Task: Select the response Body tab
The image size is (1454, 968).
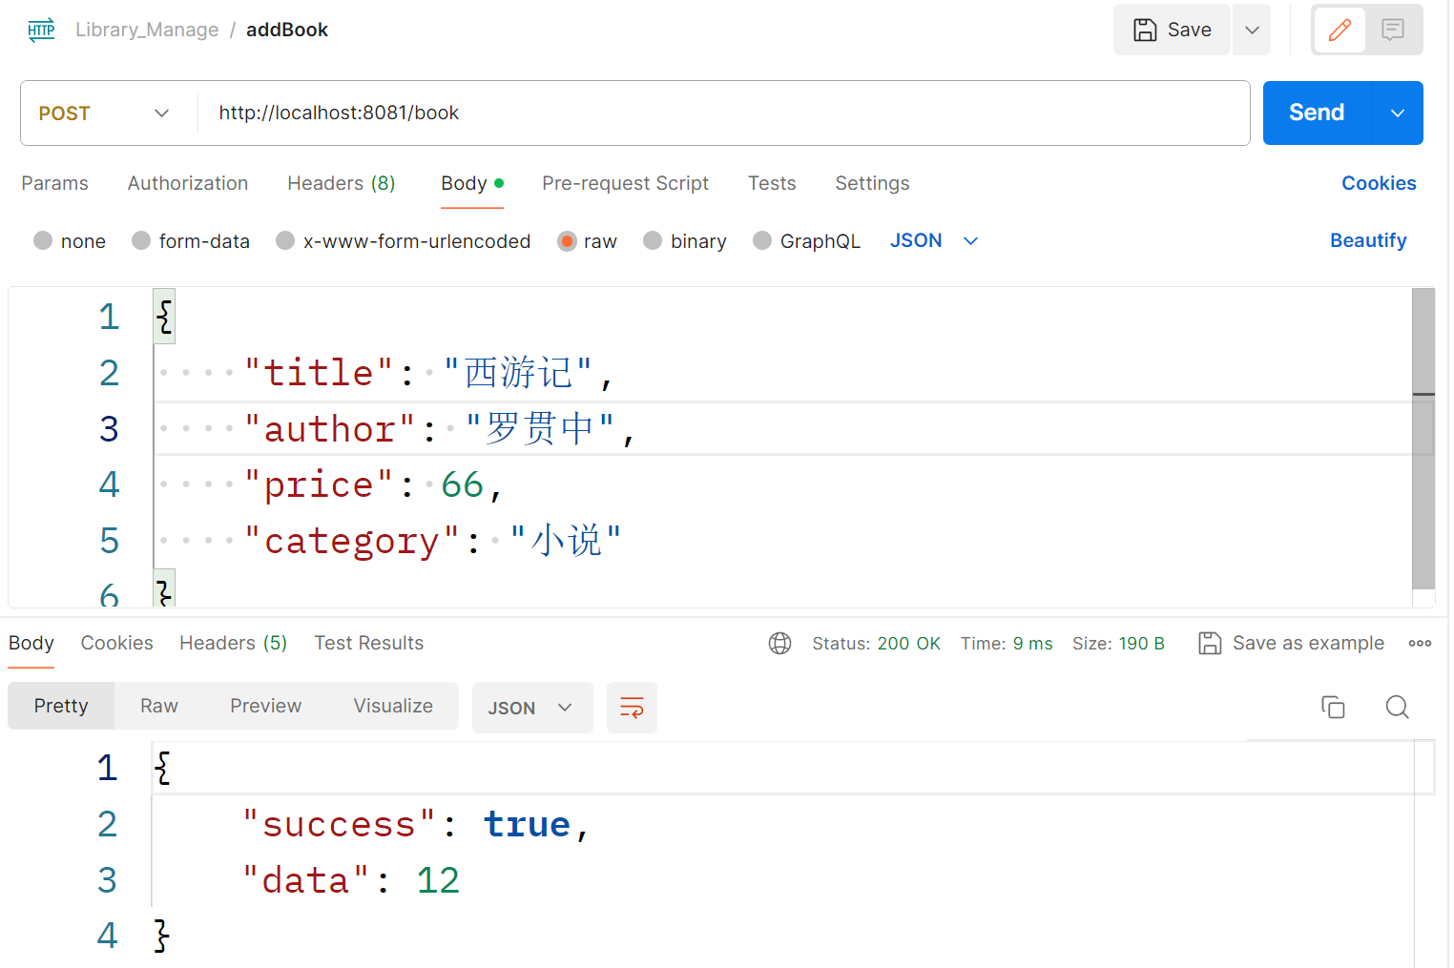Action: point(31,644)
